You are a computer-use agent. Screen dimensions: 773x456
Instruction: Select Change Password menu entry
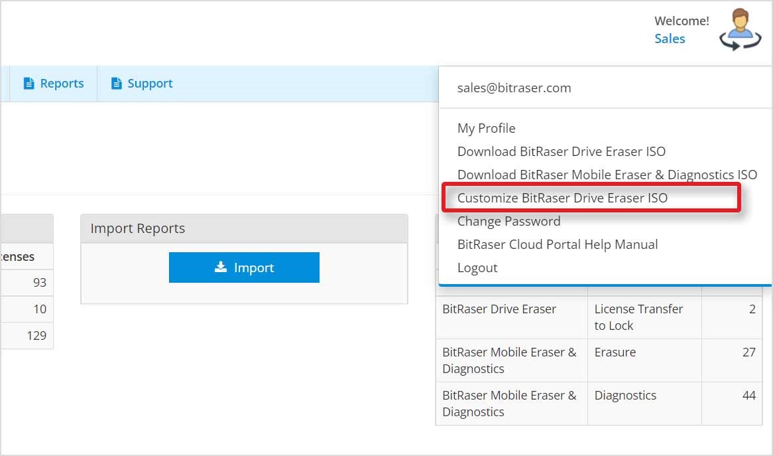click(x=508, y=221)
